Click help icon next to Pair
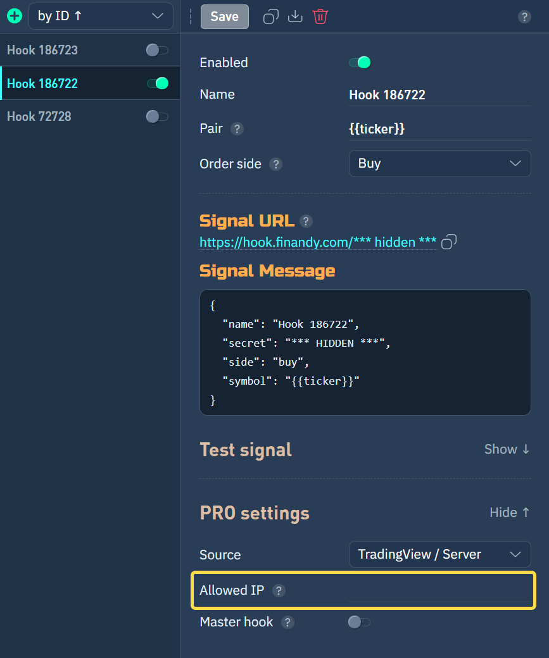 coord(237,129)
